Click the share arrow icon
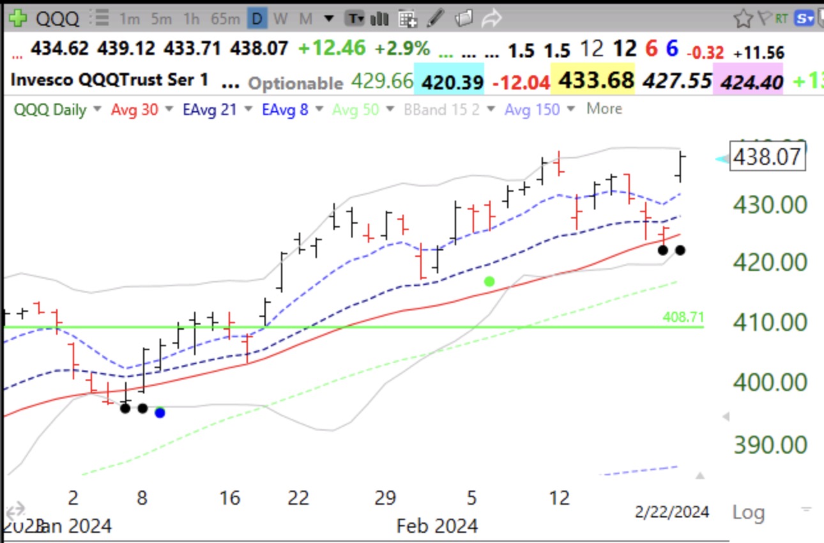Screen dimensions: 824x543 pos(491,19)
